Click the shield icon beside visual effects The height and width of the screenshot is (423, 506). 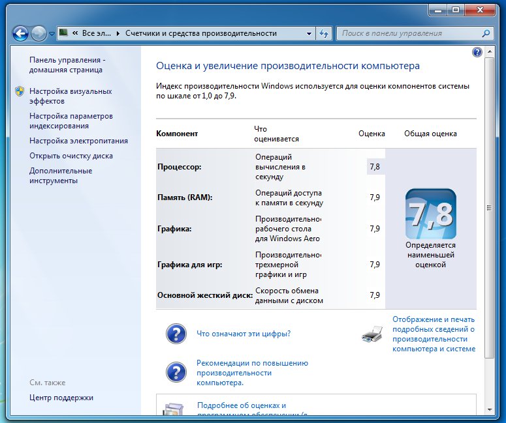(x=20, y=91)
